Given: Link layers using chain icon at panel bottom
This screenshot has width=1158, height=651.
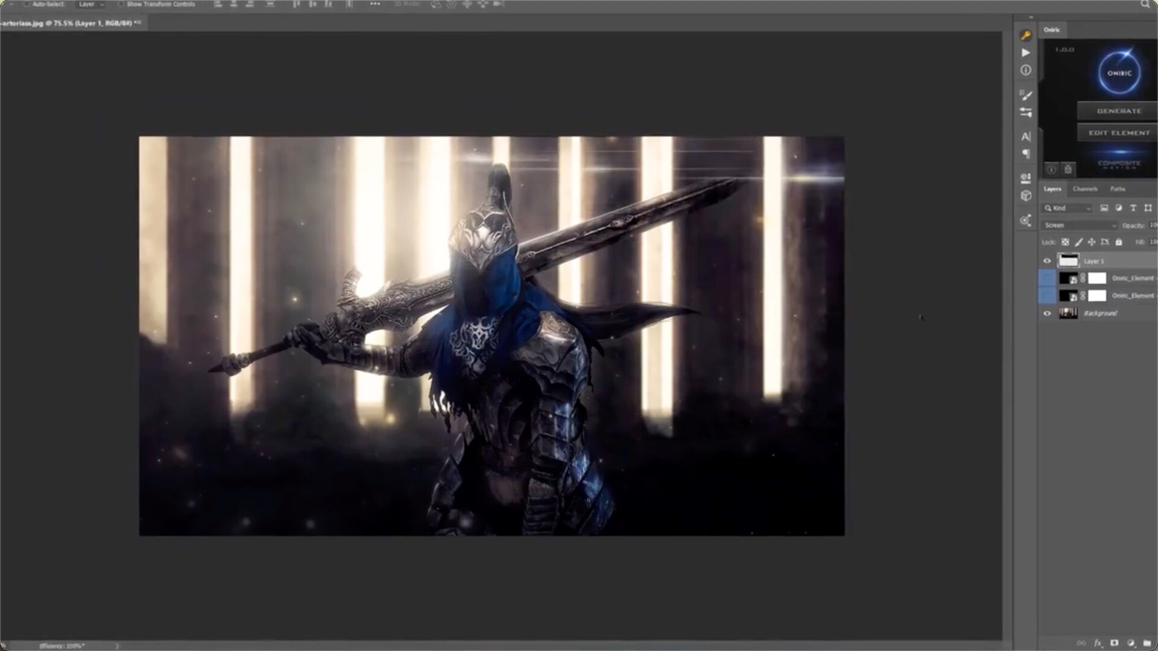Looking at the screenshot, I should coord(1081,643).
